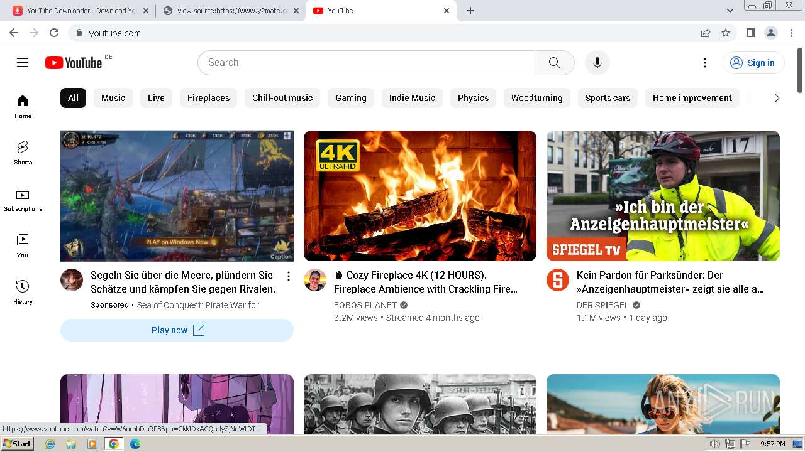Select the Gaming filter chip
805x452 pixels.
(351, 98)
